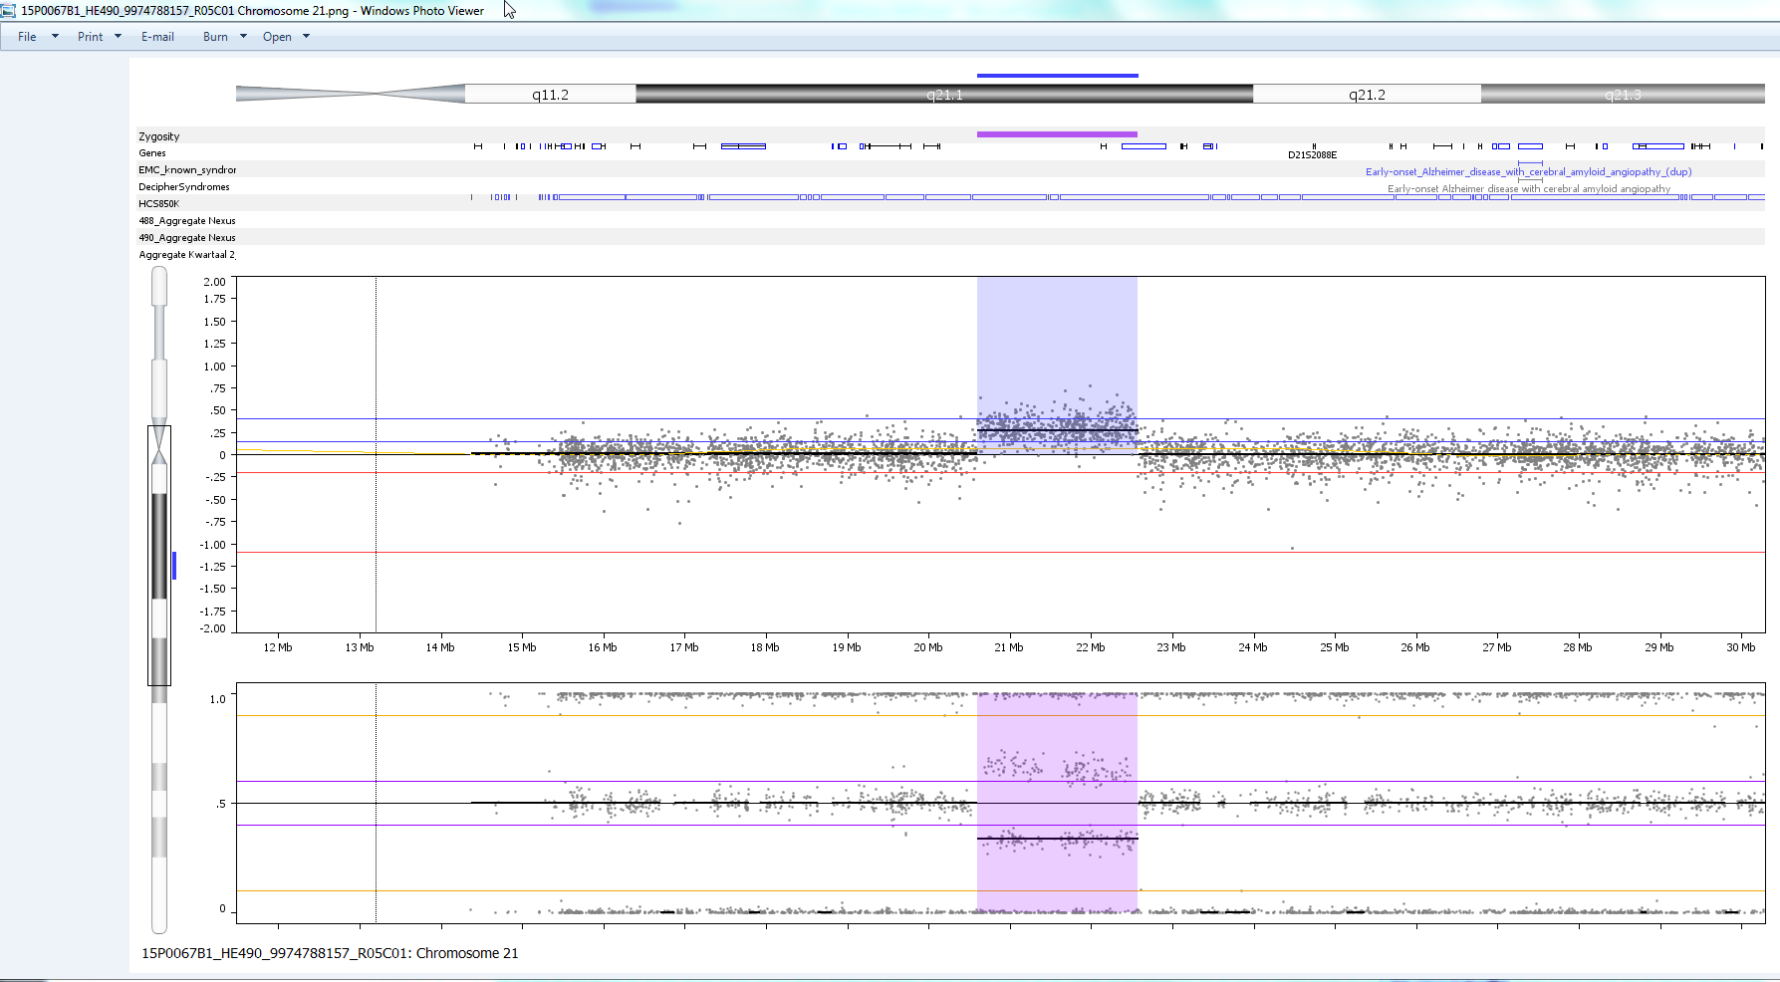Click the vertical chromosome overview view box
This screenshot has width=1780, height=982.
[x=159, y=556]
